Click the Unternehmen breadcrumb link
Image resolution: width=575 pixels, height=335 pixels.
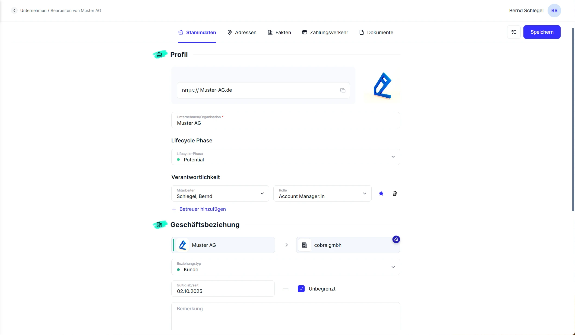pyautogui.click(x=33, y=11)
